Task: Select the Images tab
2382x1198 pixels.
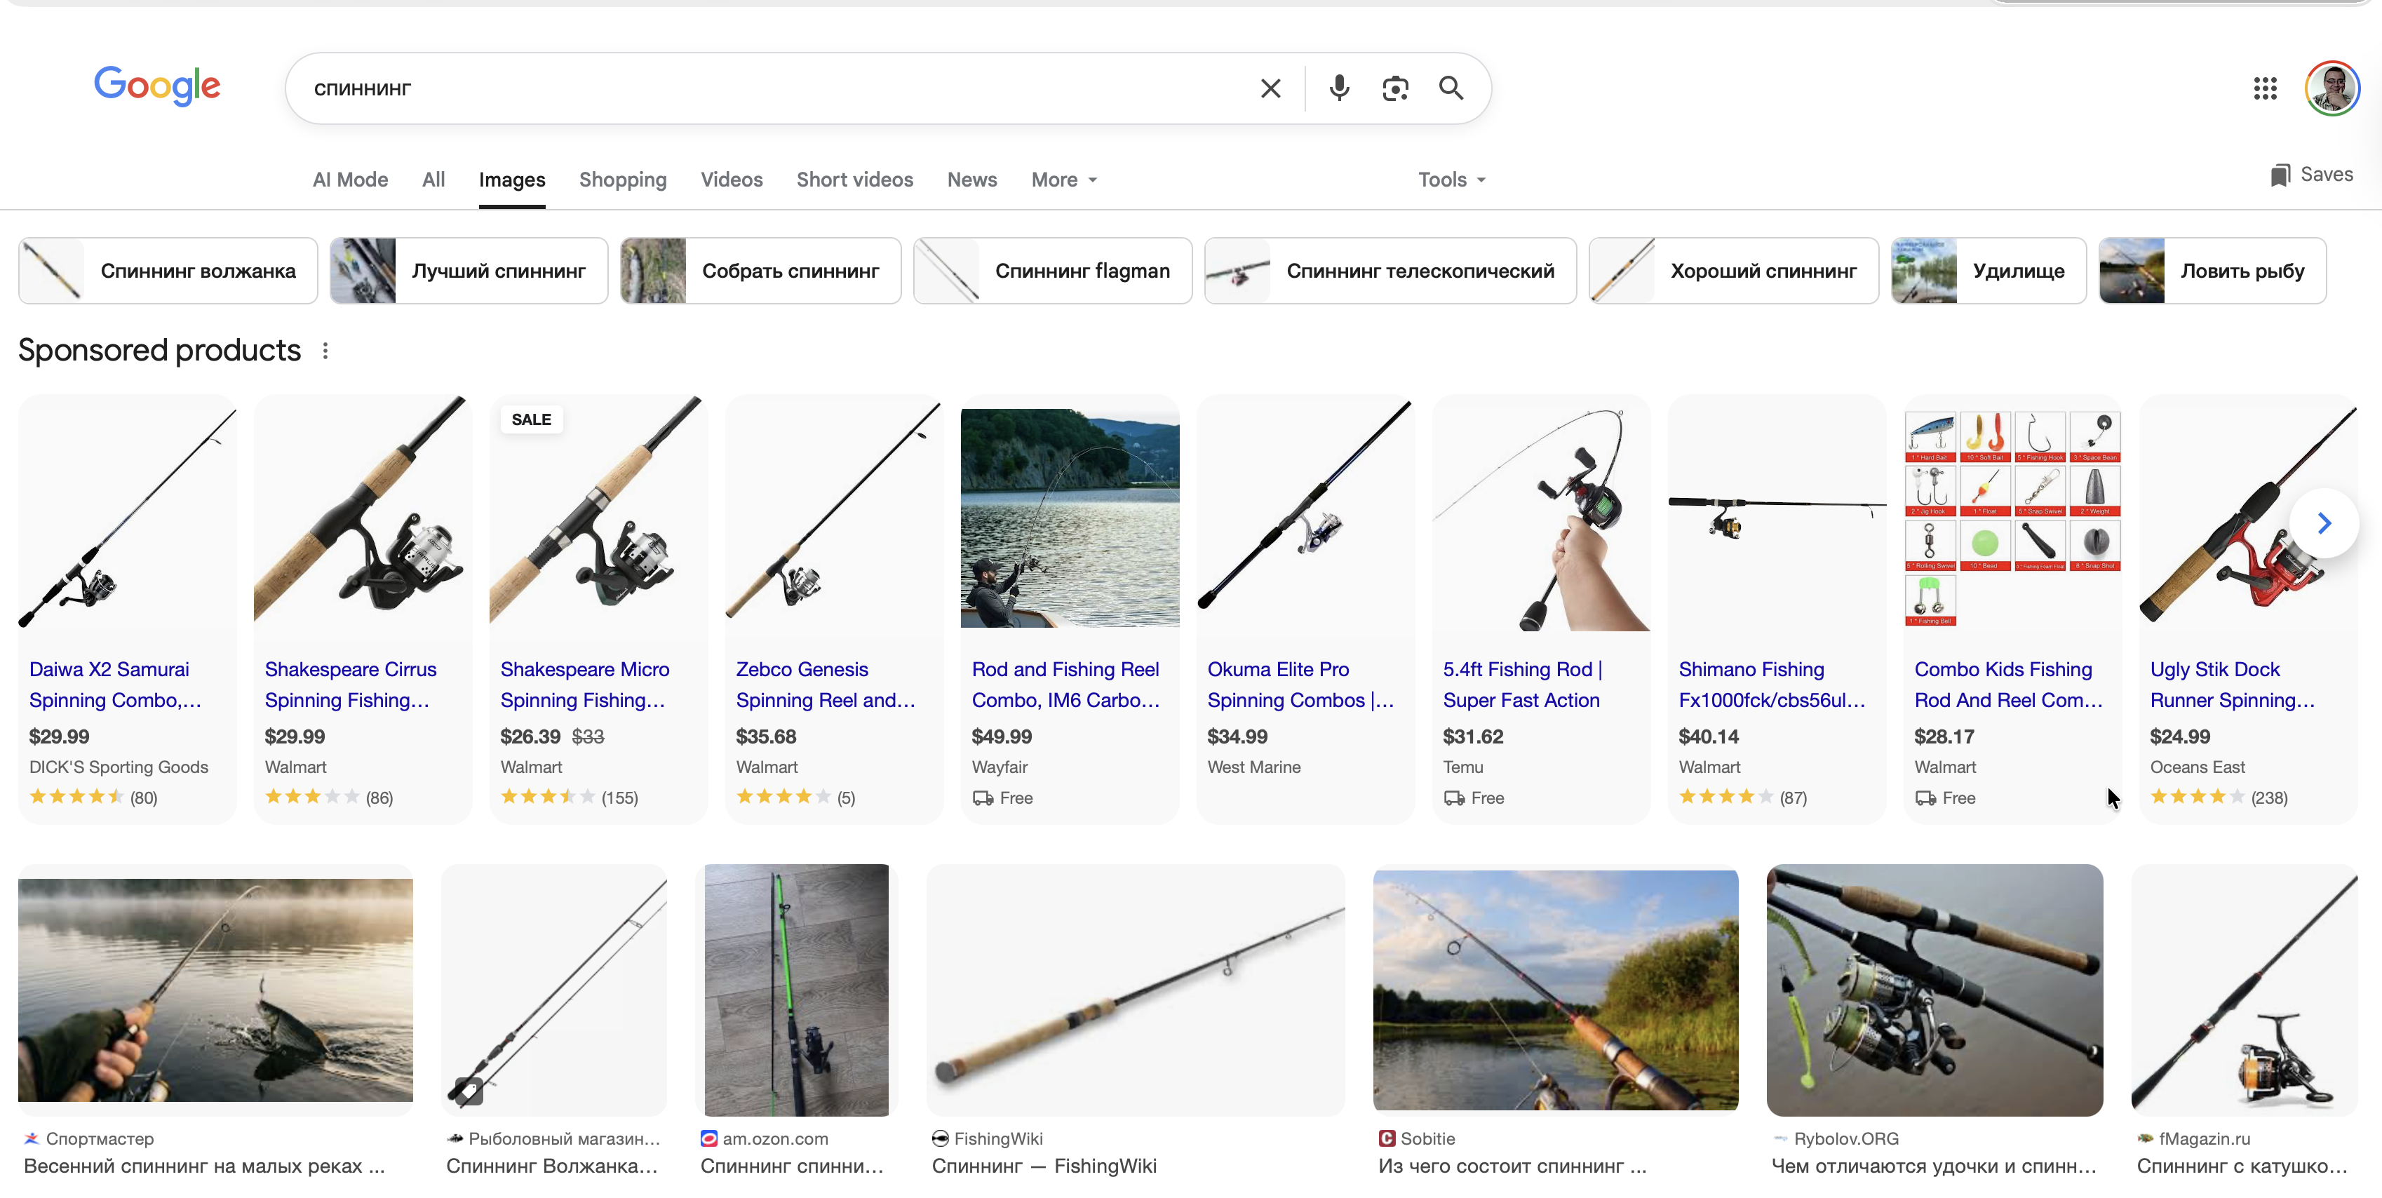Action: (512, 180)
